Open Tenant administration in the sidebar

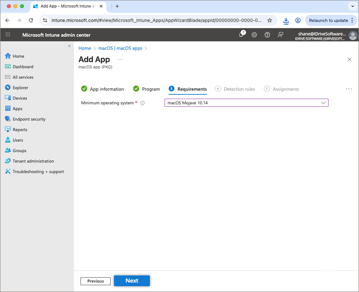coord(33,161)
